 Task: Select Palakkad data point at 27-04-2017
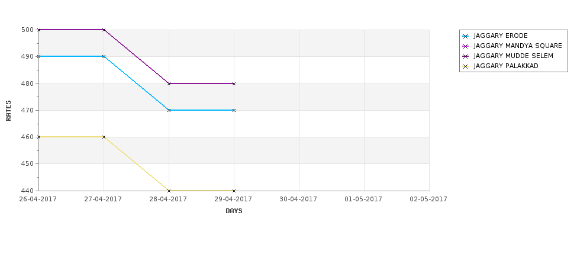coord(104,137)
